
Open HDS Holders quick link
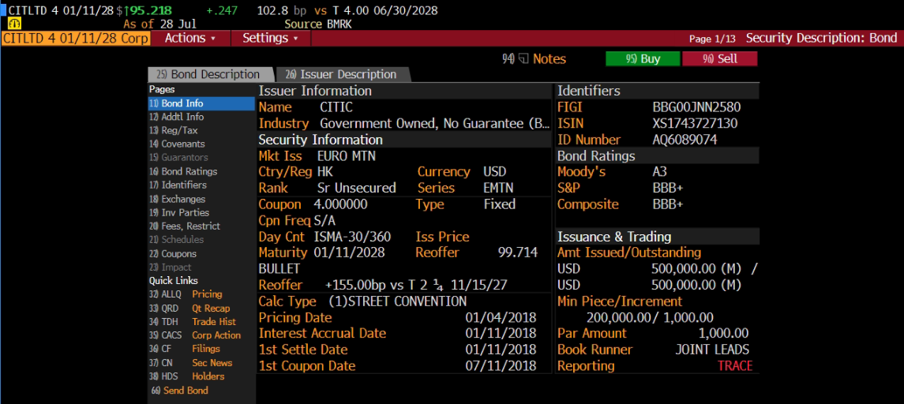coord(187,376)
